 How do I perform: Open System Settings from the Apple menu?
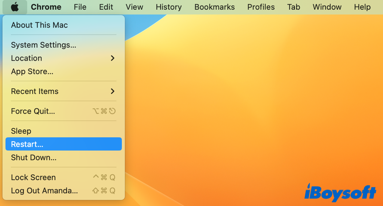point(43,45)
